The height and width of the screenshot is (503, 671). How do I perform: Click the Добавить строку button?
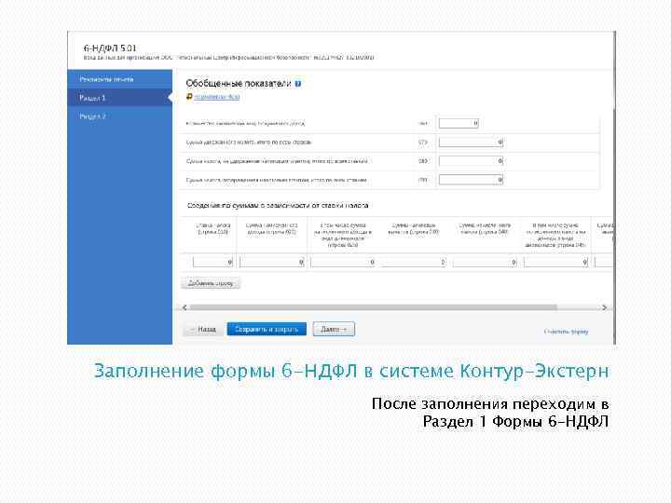tap(211, 283)
